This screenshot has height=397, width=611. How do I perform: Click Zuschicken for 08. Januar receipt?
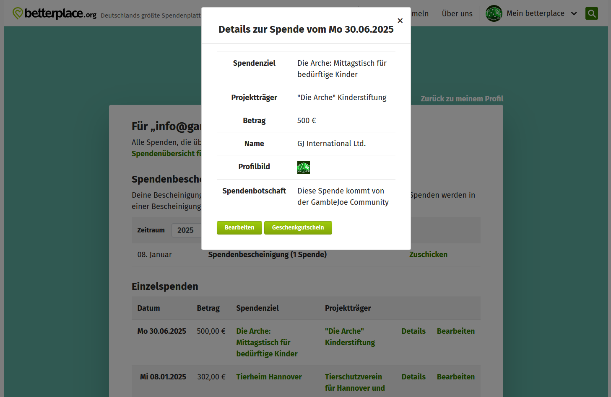tap(428, 254)
